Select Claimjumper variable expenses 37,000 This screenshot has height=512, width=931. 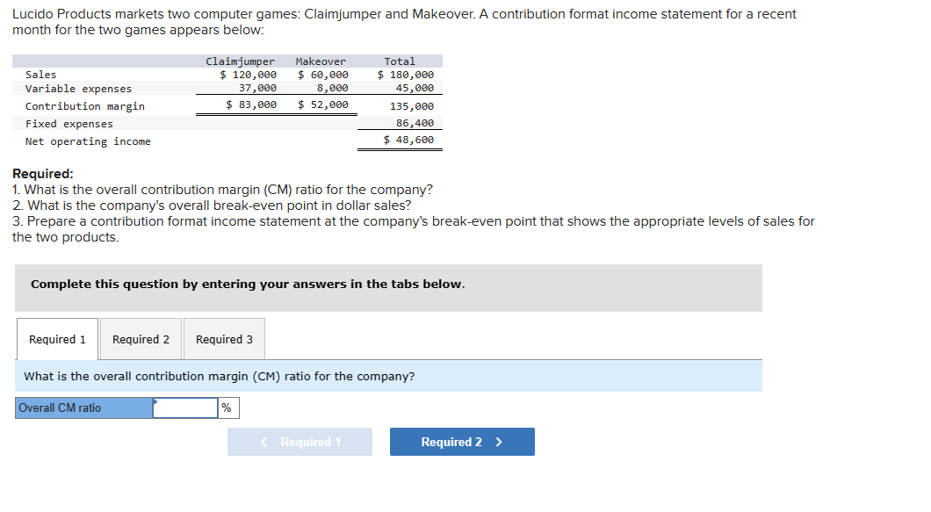(257, 88)
